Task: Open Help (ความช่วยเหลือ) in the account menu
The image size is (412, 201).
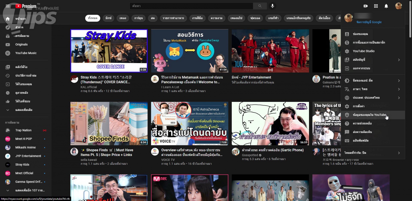Action: pos(373,124)
